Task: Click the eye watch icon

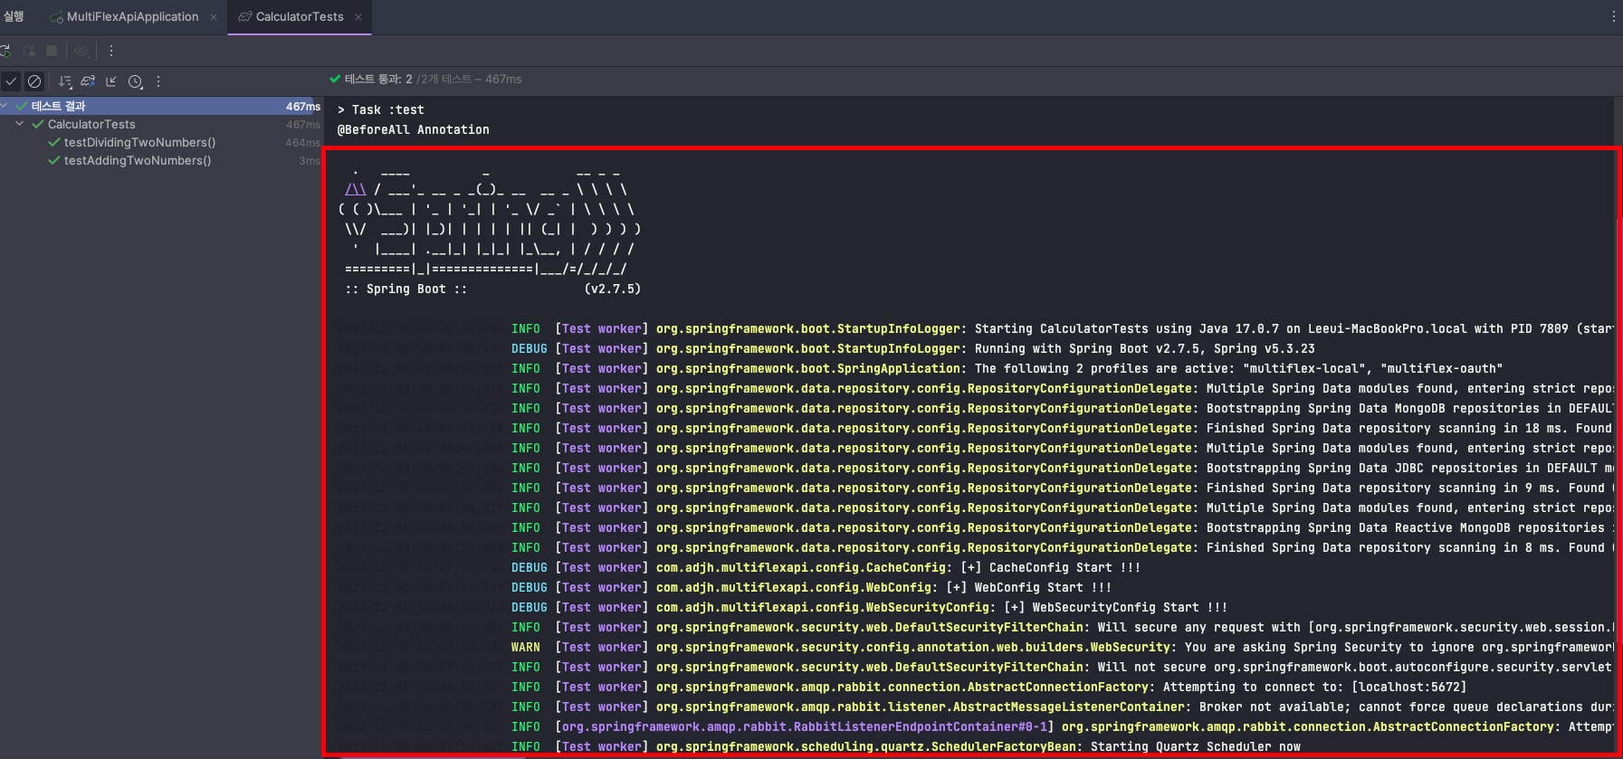Action: click(82, 51)
